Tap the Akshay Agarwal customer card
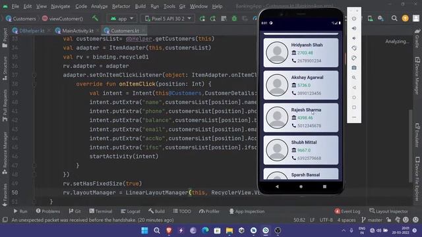Image resolution: width=422 pixels, height=237 pixels. tap(301, 85)
